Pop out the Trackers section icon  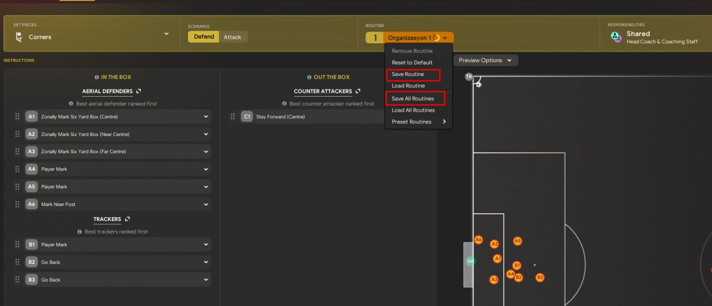(x=127, y=219)
